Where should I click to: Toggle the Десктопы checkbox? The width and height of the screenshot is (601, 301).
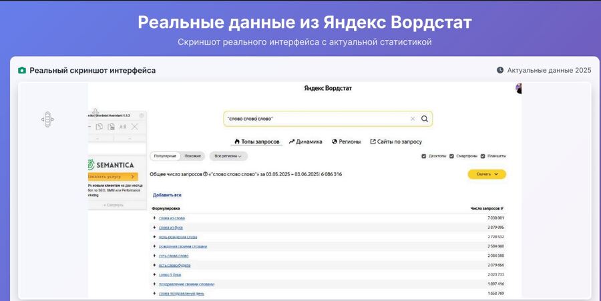click(423, 156)
